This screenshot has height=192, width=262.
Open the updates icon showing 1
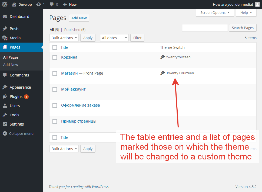39,4
